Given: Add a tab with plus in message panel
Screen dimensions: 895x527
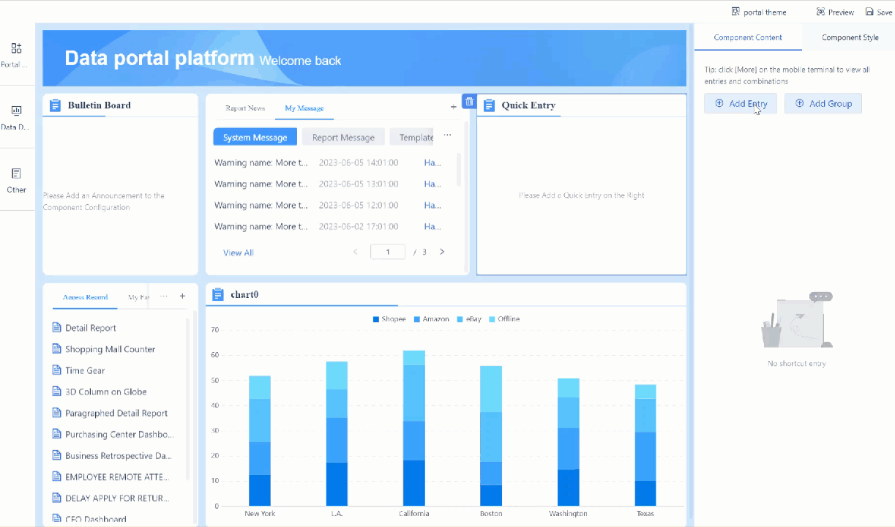Looking at the screenshot, I should [453, 107].
